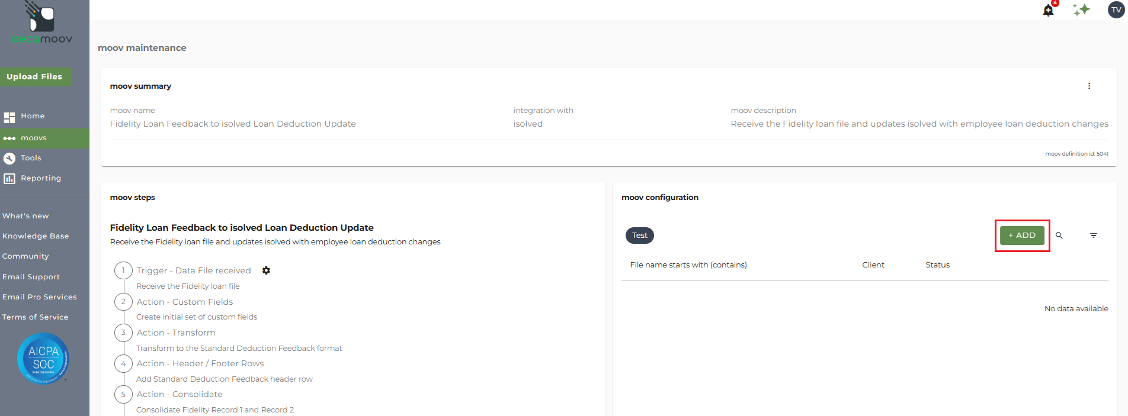Screen dimensions: 1128x416
Task: Click 'Receive the Fidelity loan file' text
Action: click(188, 286)
